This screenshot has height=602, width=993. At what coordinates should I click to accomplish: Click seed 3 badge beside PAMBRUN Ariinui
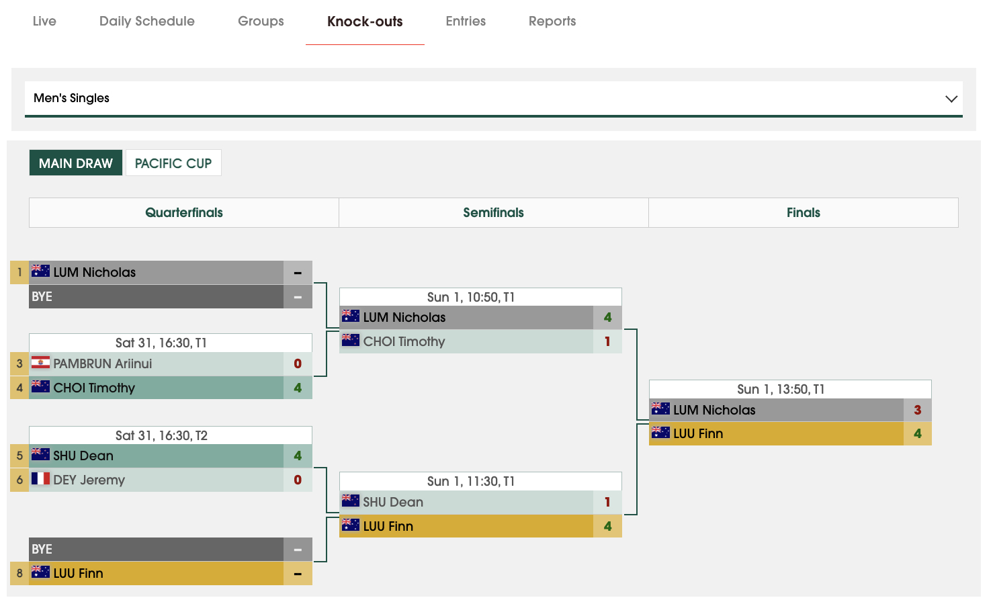19,363
